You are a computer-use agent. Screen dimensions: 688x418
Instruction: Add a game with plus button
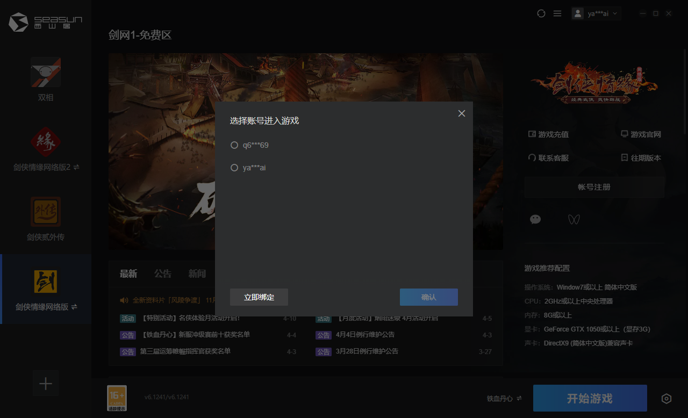pos(46,384)
